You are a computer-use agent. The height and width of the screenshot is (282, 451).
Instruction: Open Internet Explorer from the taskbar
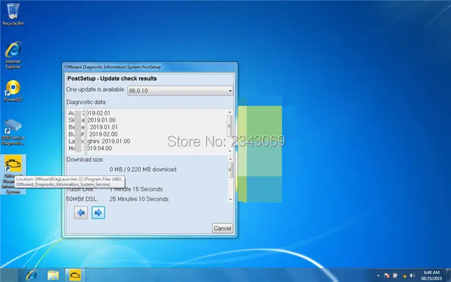point(32,275)
